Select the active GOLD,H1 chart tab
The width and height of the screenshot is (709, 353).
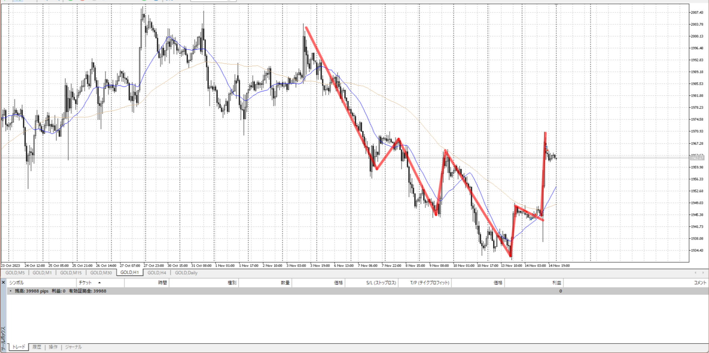point(129,272)
